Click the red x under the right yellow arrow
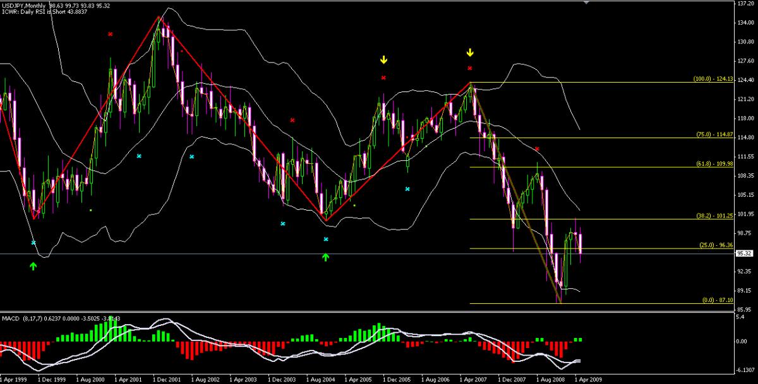 470,68
